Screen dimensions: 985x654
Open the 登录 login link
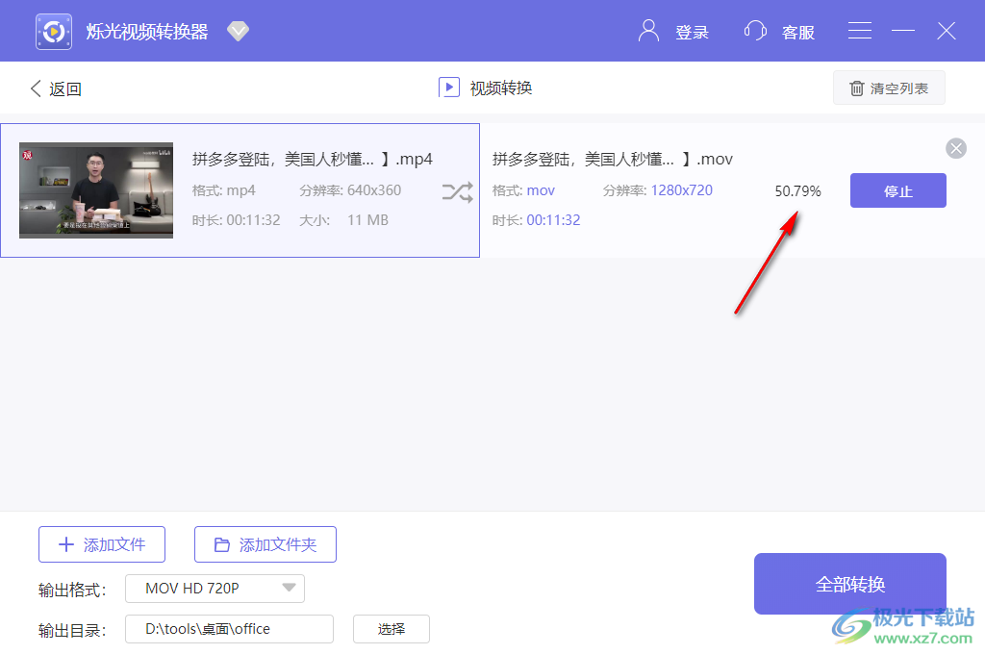692,32
